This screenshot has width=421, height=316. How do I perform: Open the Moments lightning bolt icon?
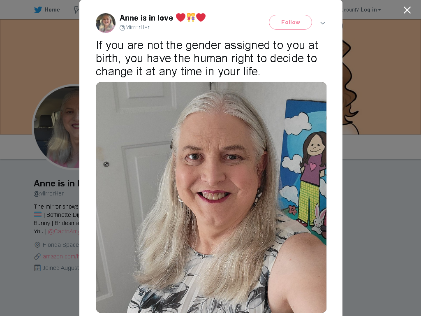[76, 10]
